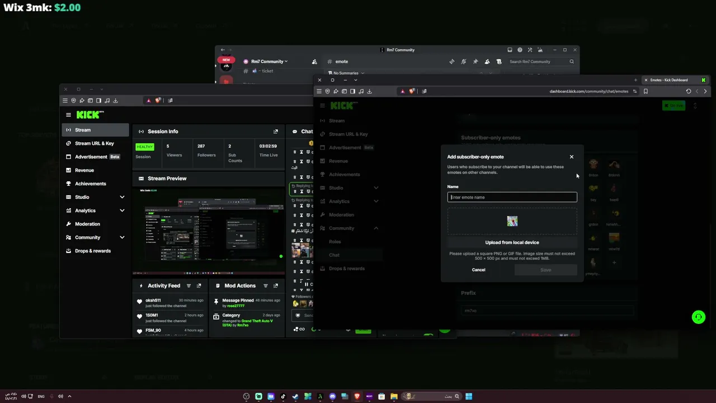Click the disabled Save button

(x=545, y=270)
